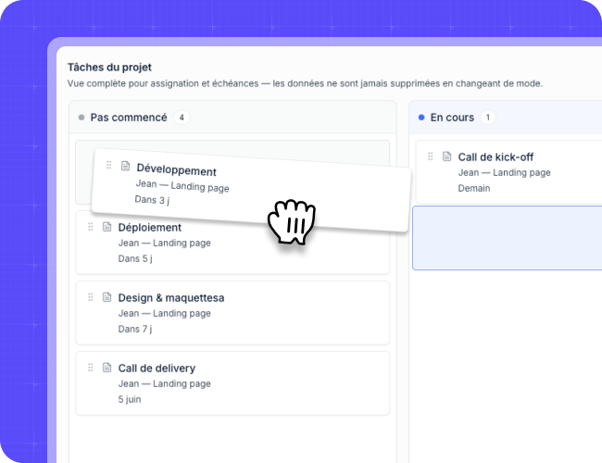Grab the drag handle on Call de kick-off card
Viewport: 602px width, 463px height.
pos(431,156)
